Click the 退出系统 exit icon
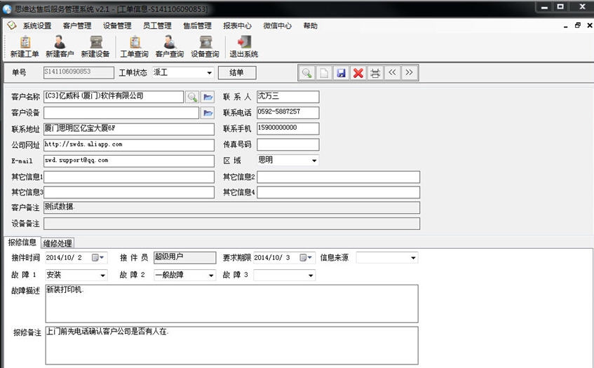The image size is (594, 368). click(243, 42)
